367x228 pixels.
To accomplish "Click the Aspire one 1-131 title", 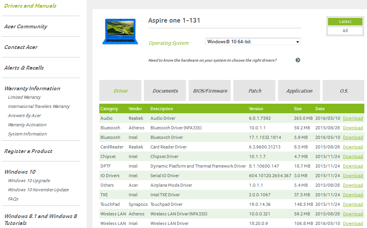I will coord(174,20).
